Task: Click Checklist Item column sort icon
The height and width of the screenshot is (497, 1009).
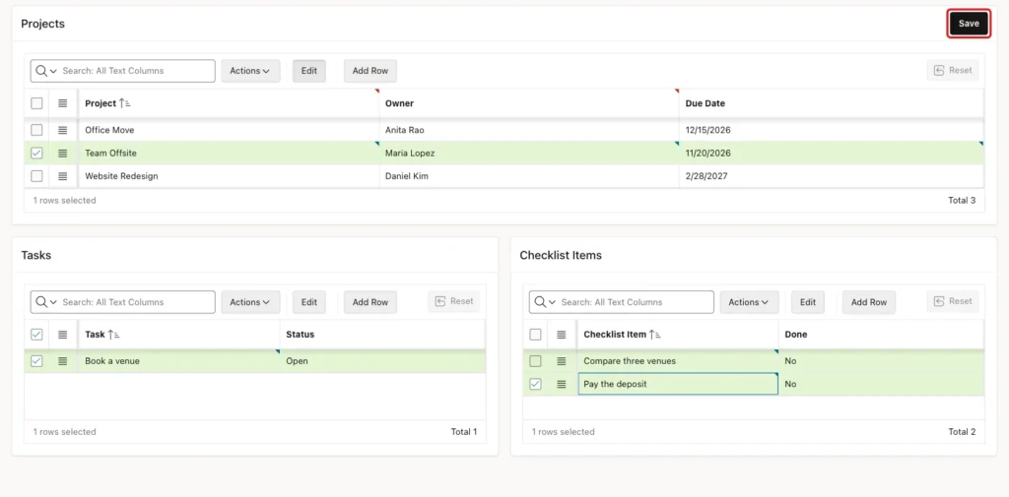Action: pos(654,335)
